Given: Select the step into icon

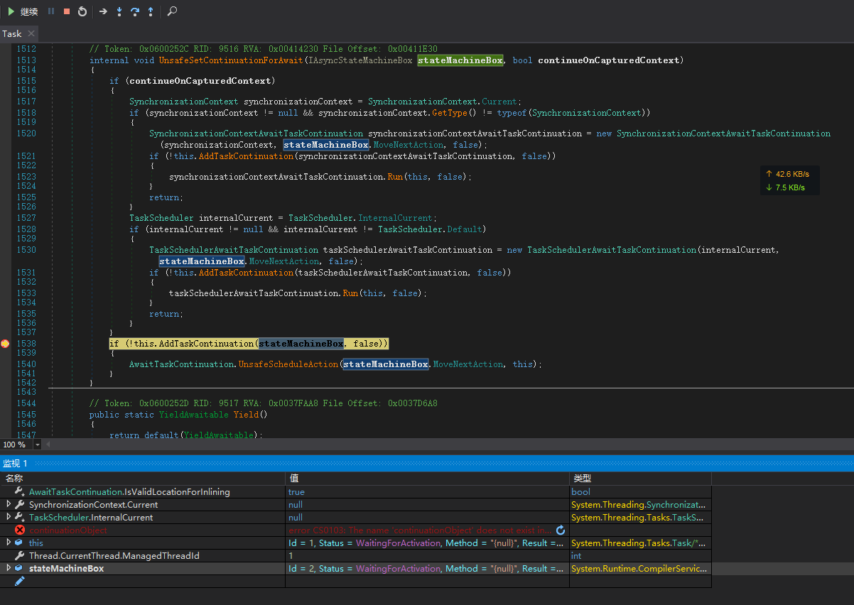Looking at the screenshot, I should 119,11.
